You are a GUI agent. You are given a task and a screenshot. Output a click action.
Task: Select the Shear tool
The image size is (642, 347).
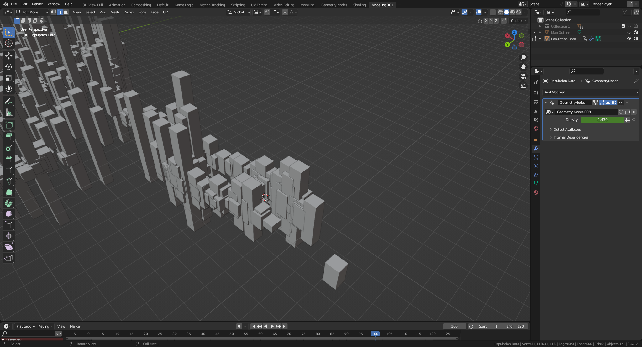point(9,247)
